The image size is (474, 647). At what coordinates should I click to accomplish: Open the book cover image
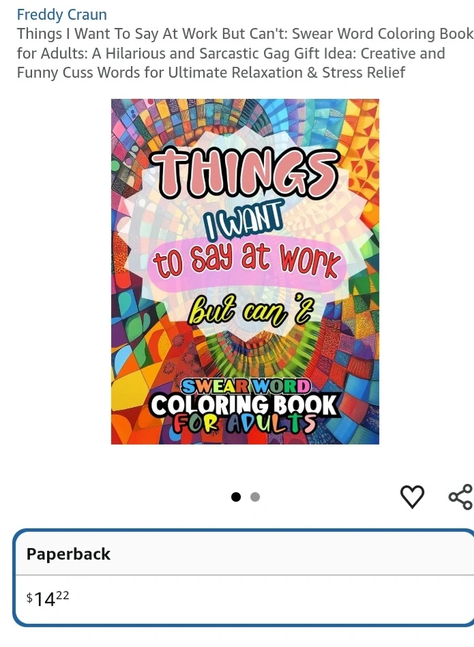point(245,271)
